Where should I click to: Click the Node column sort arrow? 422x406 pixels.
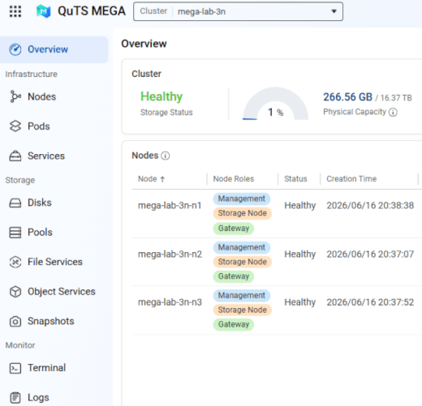tap(162, 179)
